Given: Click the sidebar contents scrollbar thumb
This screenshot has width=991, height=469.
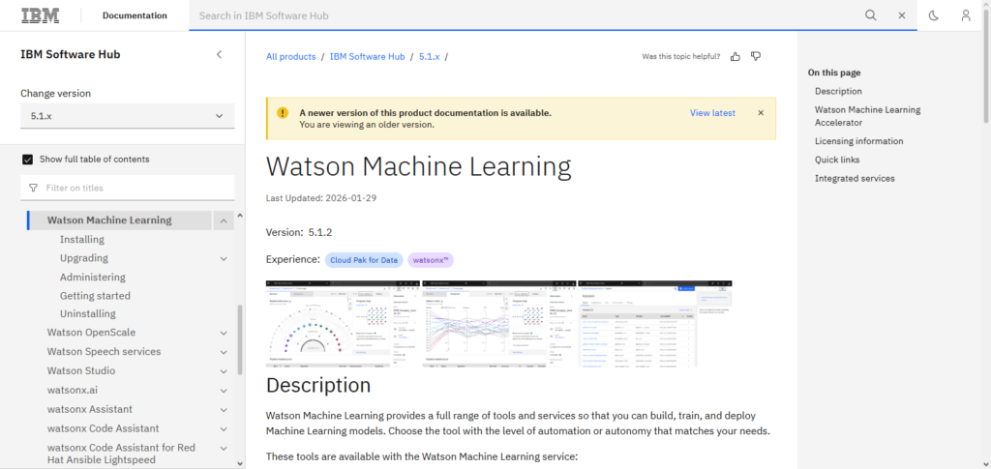Looking at the screenshot, I should pyautogui.click(x=240, y=339).
